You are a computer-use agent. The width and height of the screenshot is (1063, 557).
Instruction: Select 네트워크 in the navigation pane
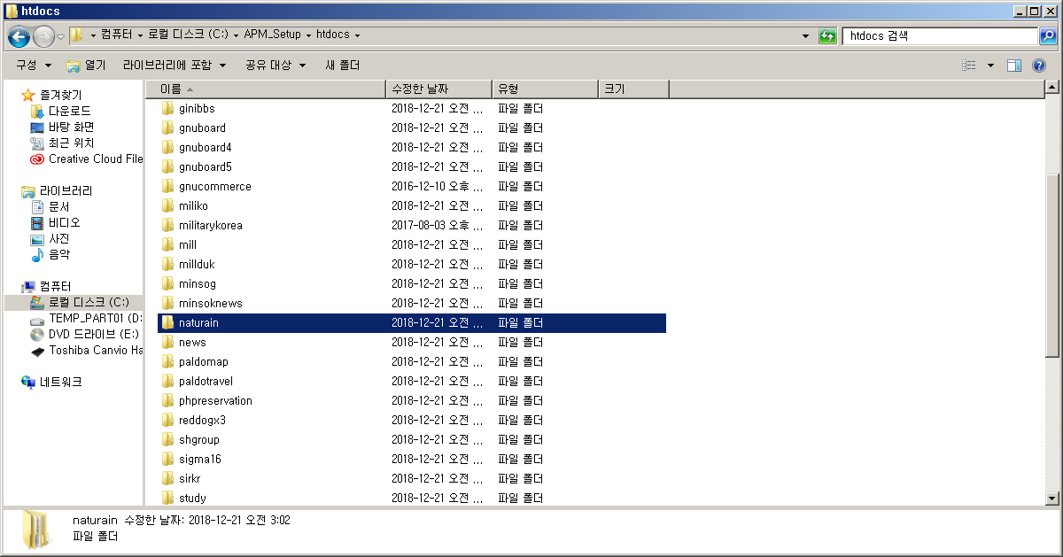60,382
